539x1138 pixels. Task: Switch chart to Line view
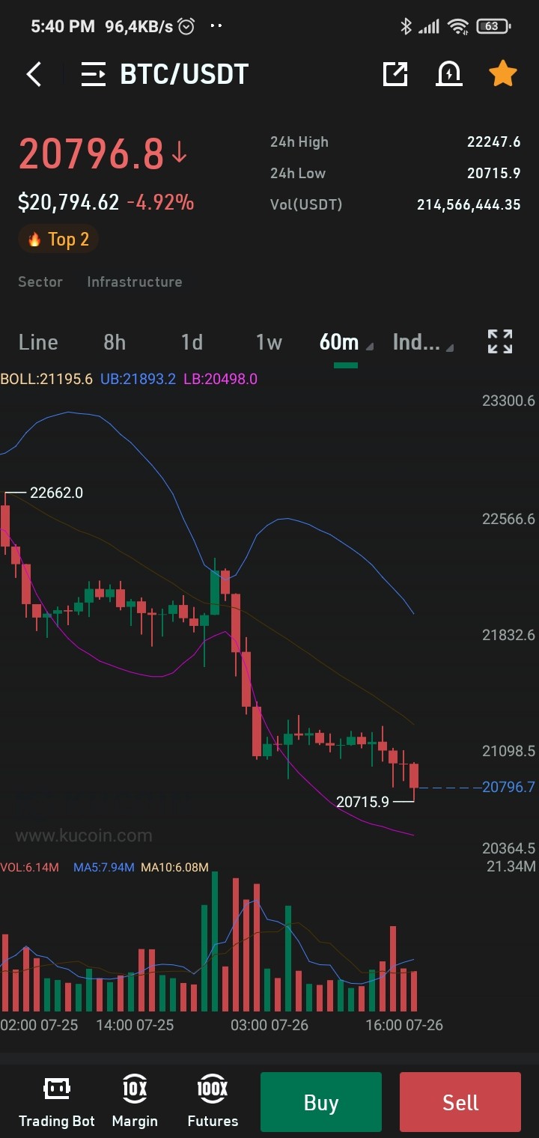click(38, 342)
